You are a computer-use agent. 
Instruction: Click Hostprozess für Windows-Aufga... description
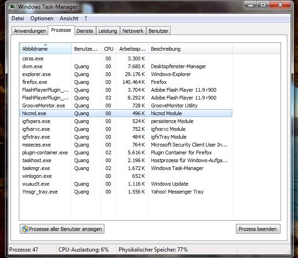coord(189,160)
